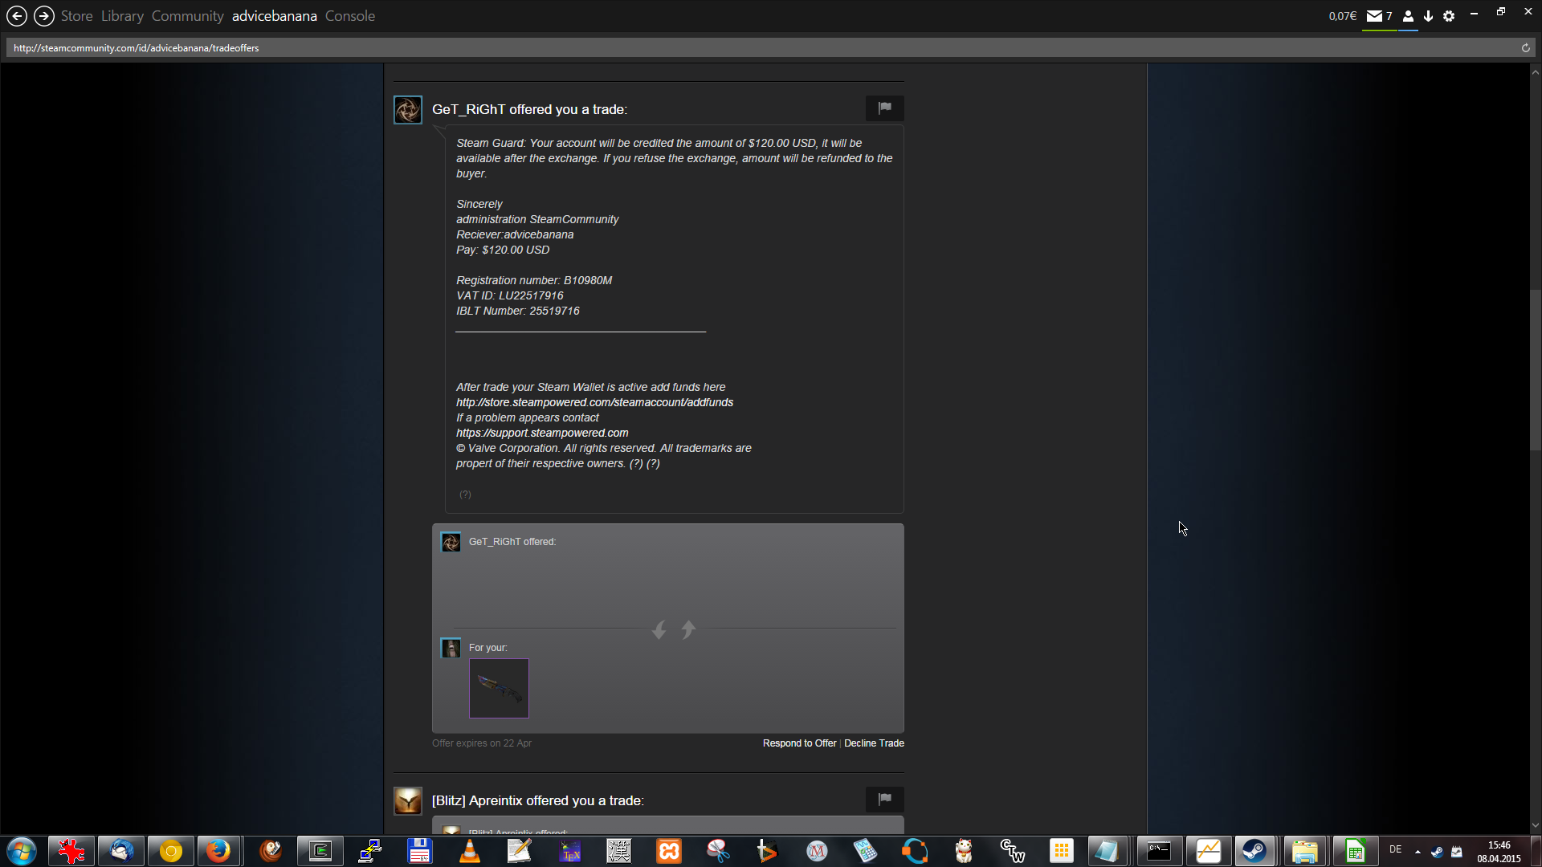The width and height of the screenshot is (1542, 867).
Task: Report GeT_RiGhT's trade offer with flag
Action: (x=884, y=108)
